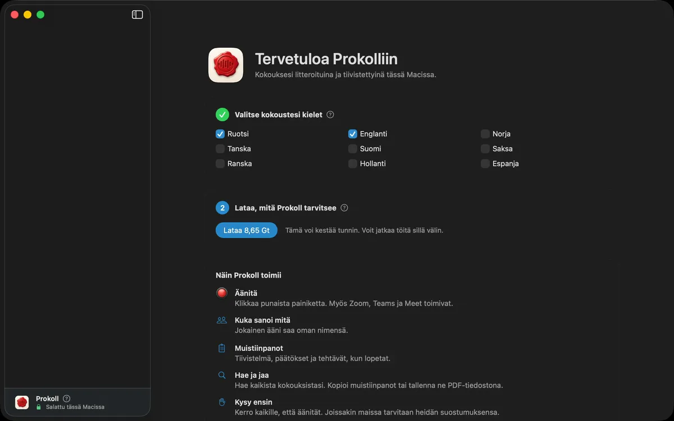Image resolution: width=674 pixels, height=421 pixels.
Task: Enable the Espanja language checkbox
Action: [485, 164]
